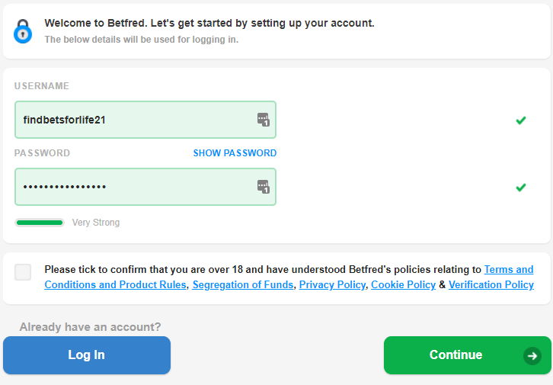Open the Privacy Policy link

coord(332,284)
